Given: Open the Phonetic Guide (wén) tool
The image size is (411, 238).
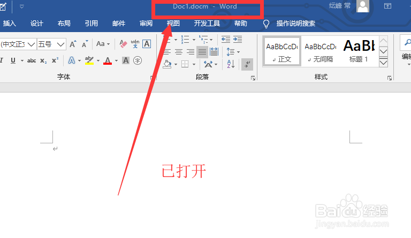Looking at the screenshot, I should [x=135, y=44].
